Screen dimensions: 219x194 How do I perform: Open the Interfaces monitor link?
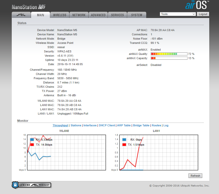[90, 125]
